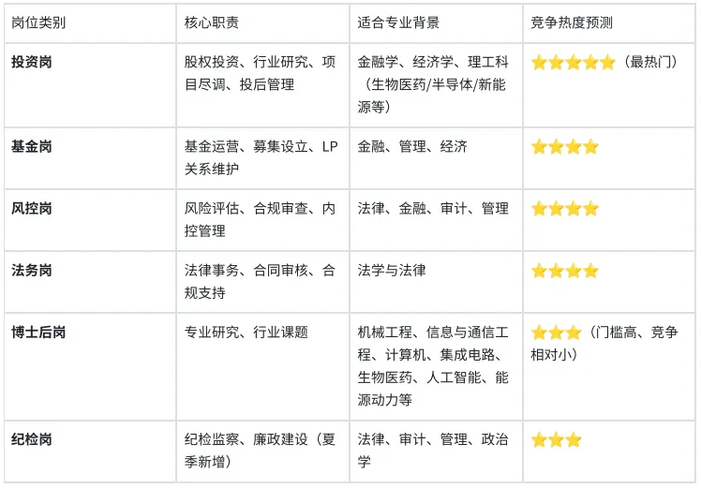
Task: Click the 博士后岗 row label
Action: tap(38, 332)
